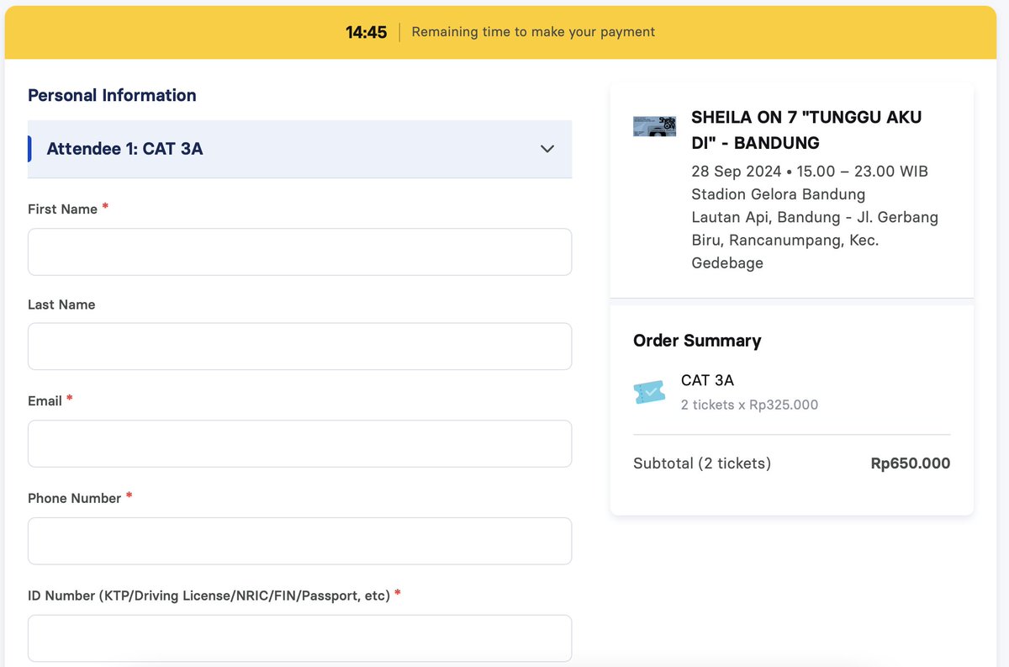Image resolution: width=1009 pixels, height=667 pixels.
Task: Click the "Remaining time to make your payment" text
Action: click(533, 32)
